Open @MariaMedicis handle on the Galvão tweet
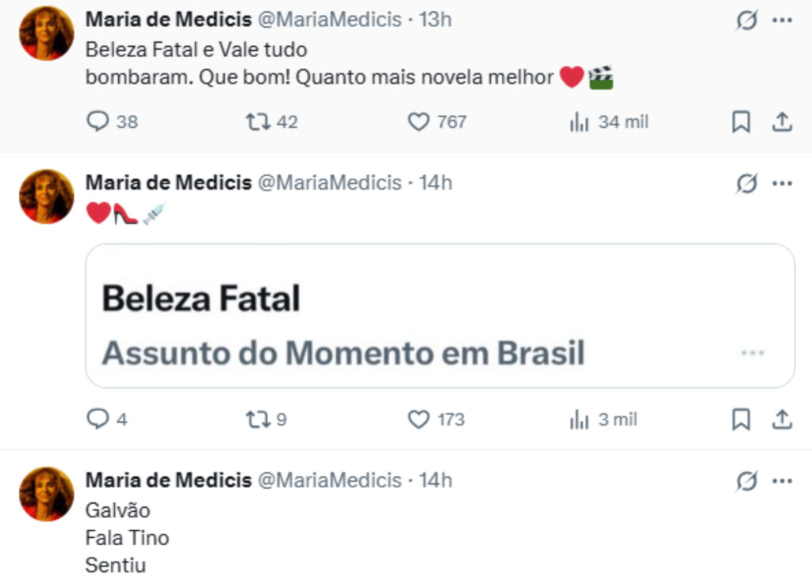The image size is (812, 580). pos(330,480)
